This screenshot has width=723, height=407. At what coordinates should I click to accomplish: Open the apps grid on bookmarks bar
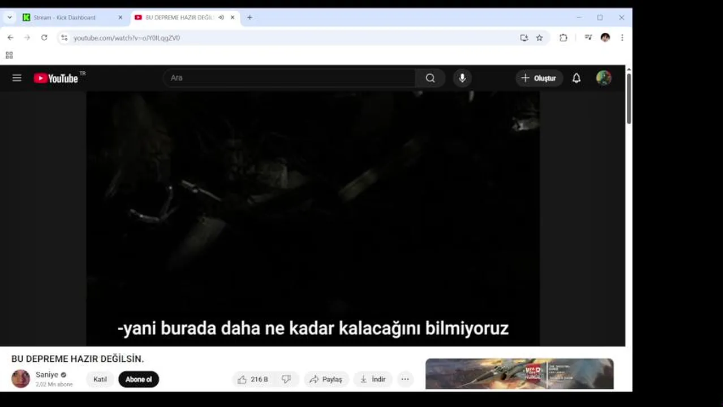(x=9, y=55)
